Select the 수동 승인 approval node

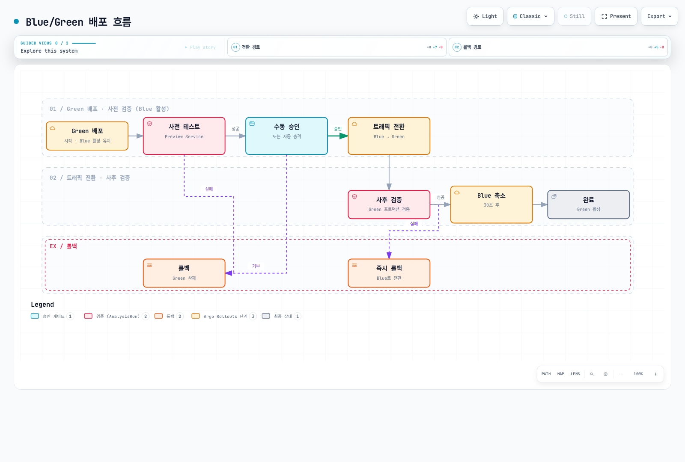[286, 136]
